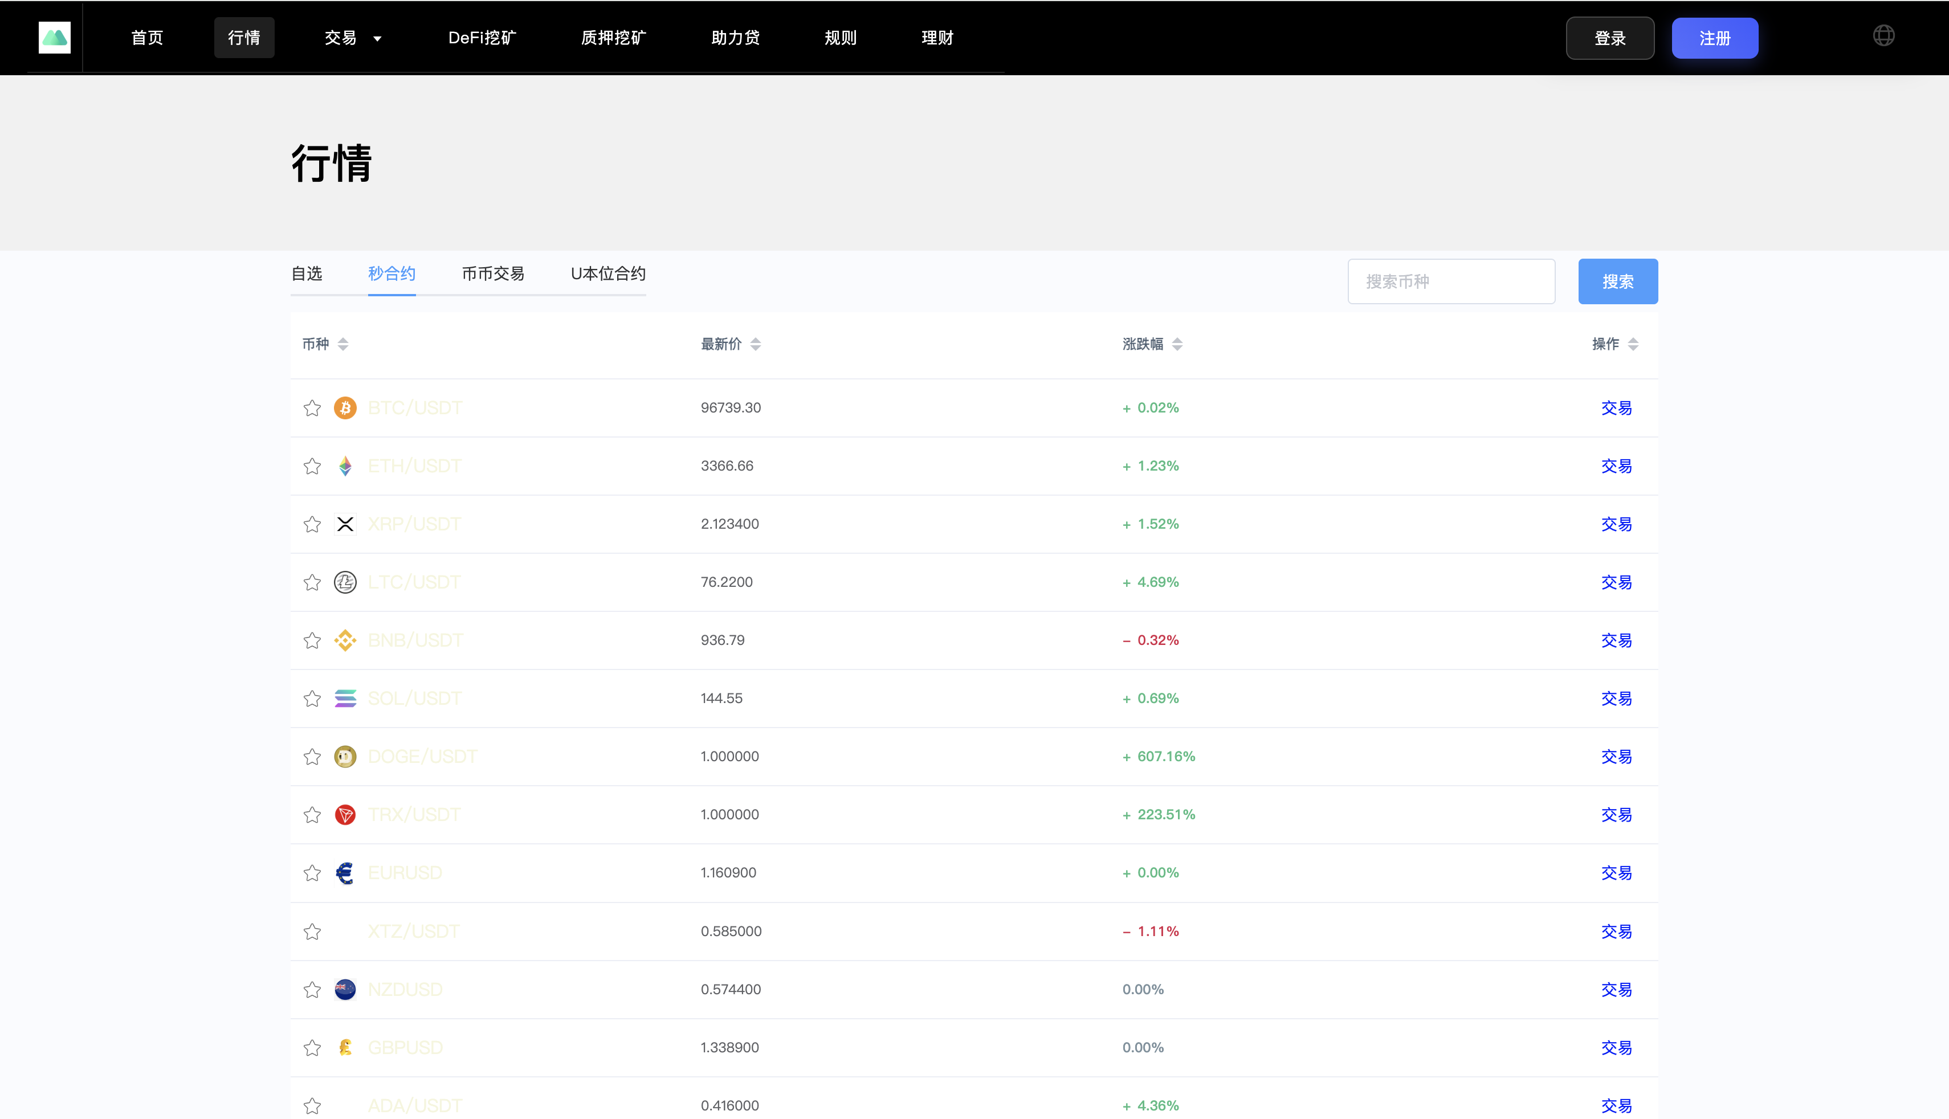Click the Binance Coin icon next to BNB/USDT

346,640
